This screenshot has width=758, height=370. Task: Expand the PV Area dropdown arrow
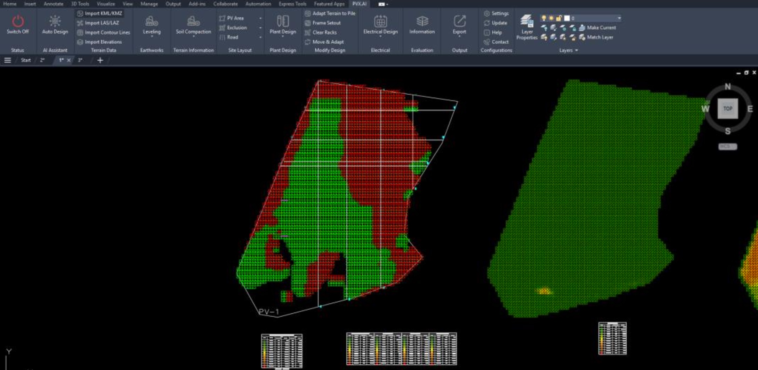[260, 18]
